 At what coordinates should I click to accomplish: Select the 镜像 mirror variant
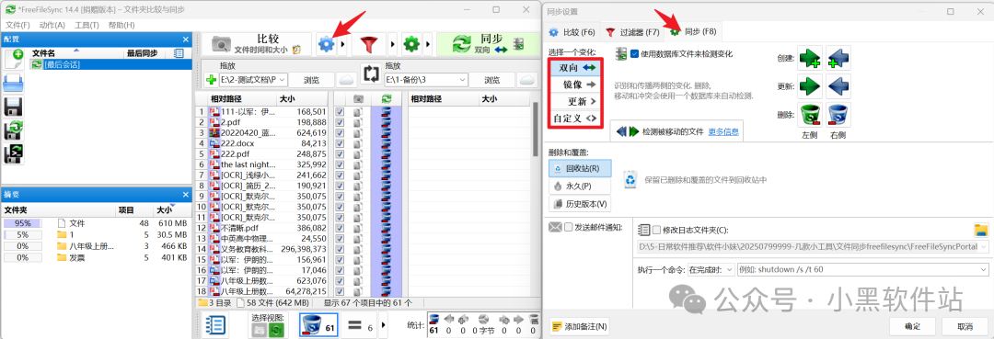574,85
